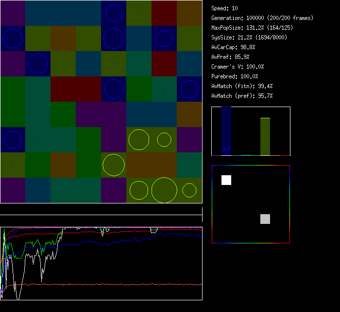The height and width of the screenshot is (312, 340).
Task: Click the blue circle in the far-right grid column
Action: tap(189, 89)
